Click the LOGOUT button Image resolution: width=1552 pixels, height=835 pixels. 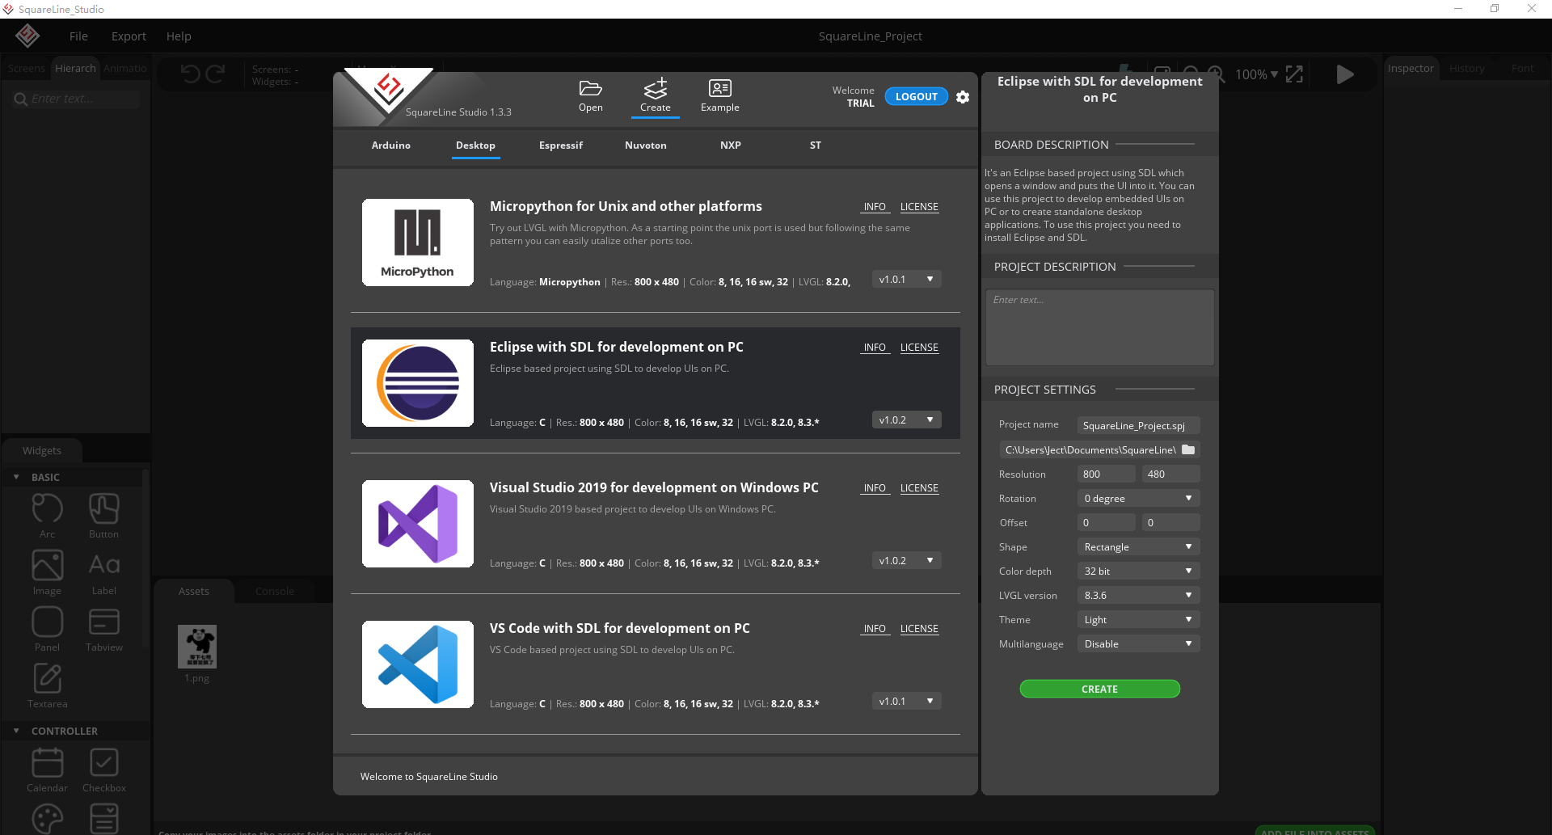917,96
